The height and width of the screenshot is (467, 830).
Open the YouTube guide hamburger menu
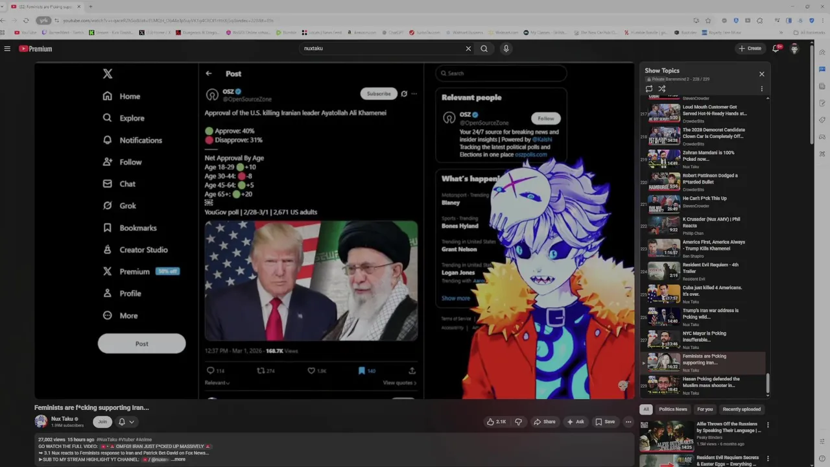tap(7, 49)
